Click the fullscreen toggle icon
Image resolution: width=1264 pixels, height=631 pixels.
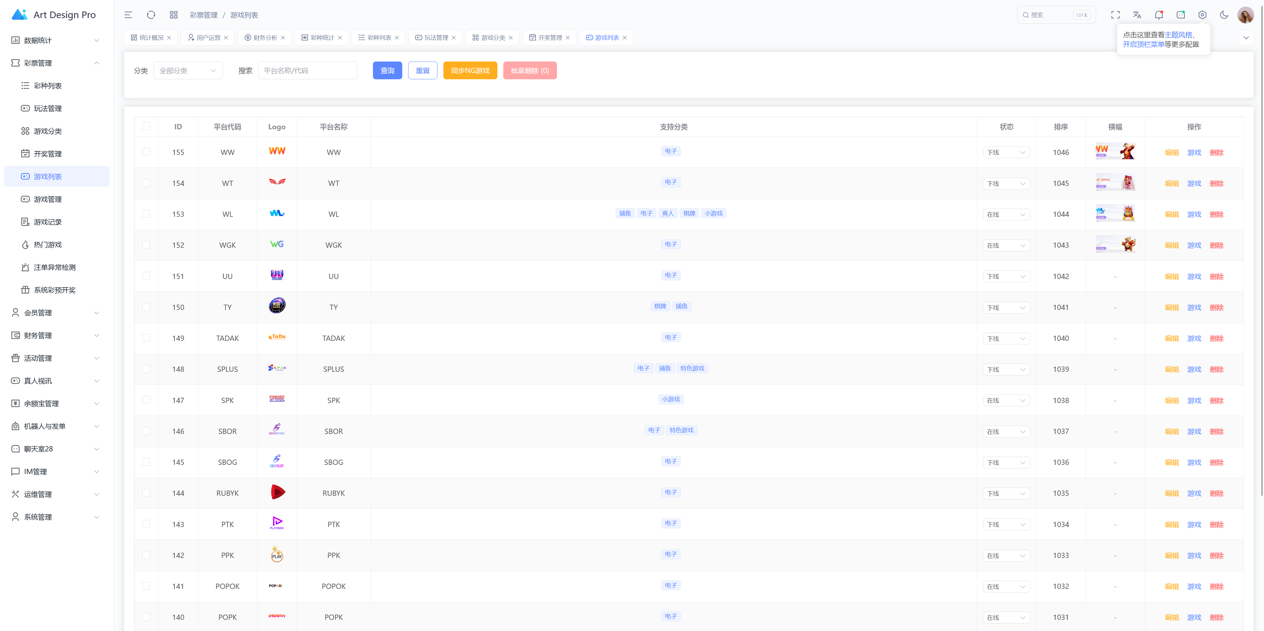pos(1115,15)
